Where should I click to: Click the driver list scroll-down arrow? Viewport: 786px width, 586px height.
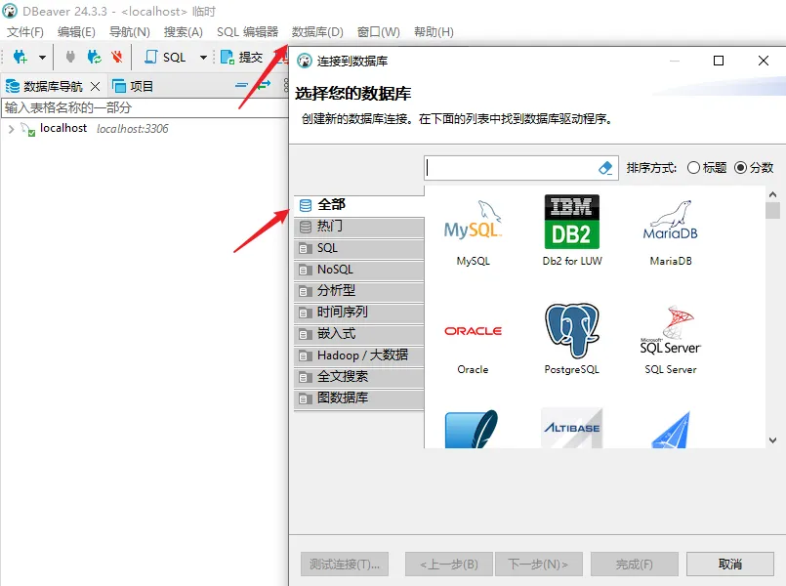pos(773,440)
